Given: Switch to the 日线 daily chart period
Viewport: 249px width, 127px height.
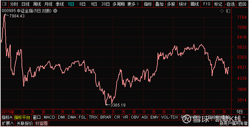Looking at the screenshot, I should point(26,4).
